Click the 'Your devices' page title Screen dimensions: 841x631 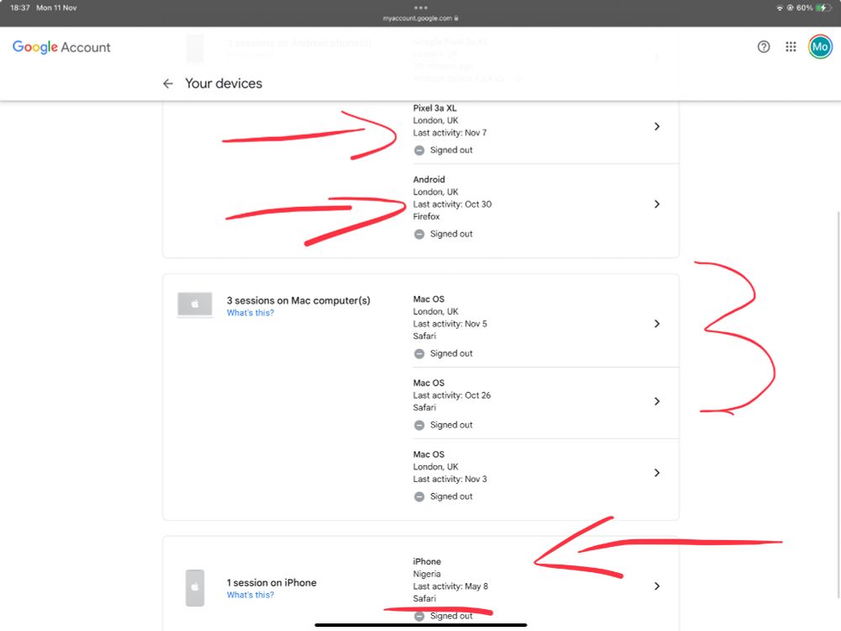click(x=224, y=83)
